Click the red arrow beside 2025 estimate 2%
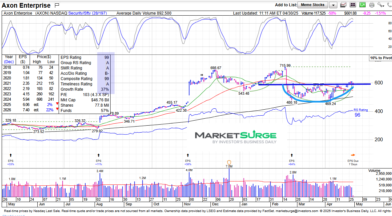 click(x=57, y=104)
